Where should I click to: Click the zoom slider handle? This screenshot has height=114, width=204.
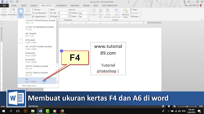coord(187,106)
